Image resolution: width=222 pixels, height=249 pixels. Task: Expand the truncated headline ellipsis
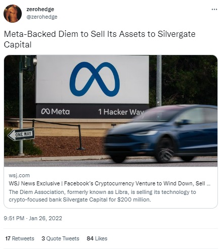pos(208,183)
